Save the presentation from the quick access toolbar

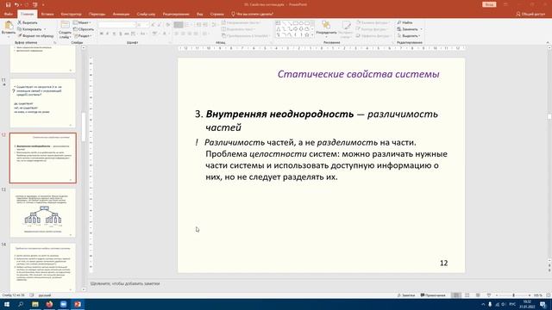[8, 4]
